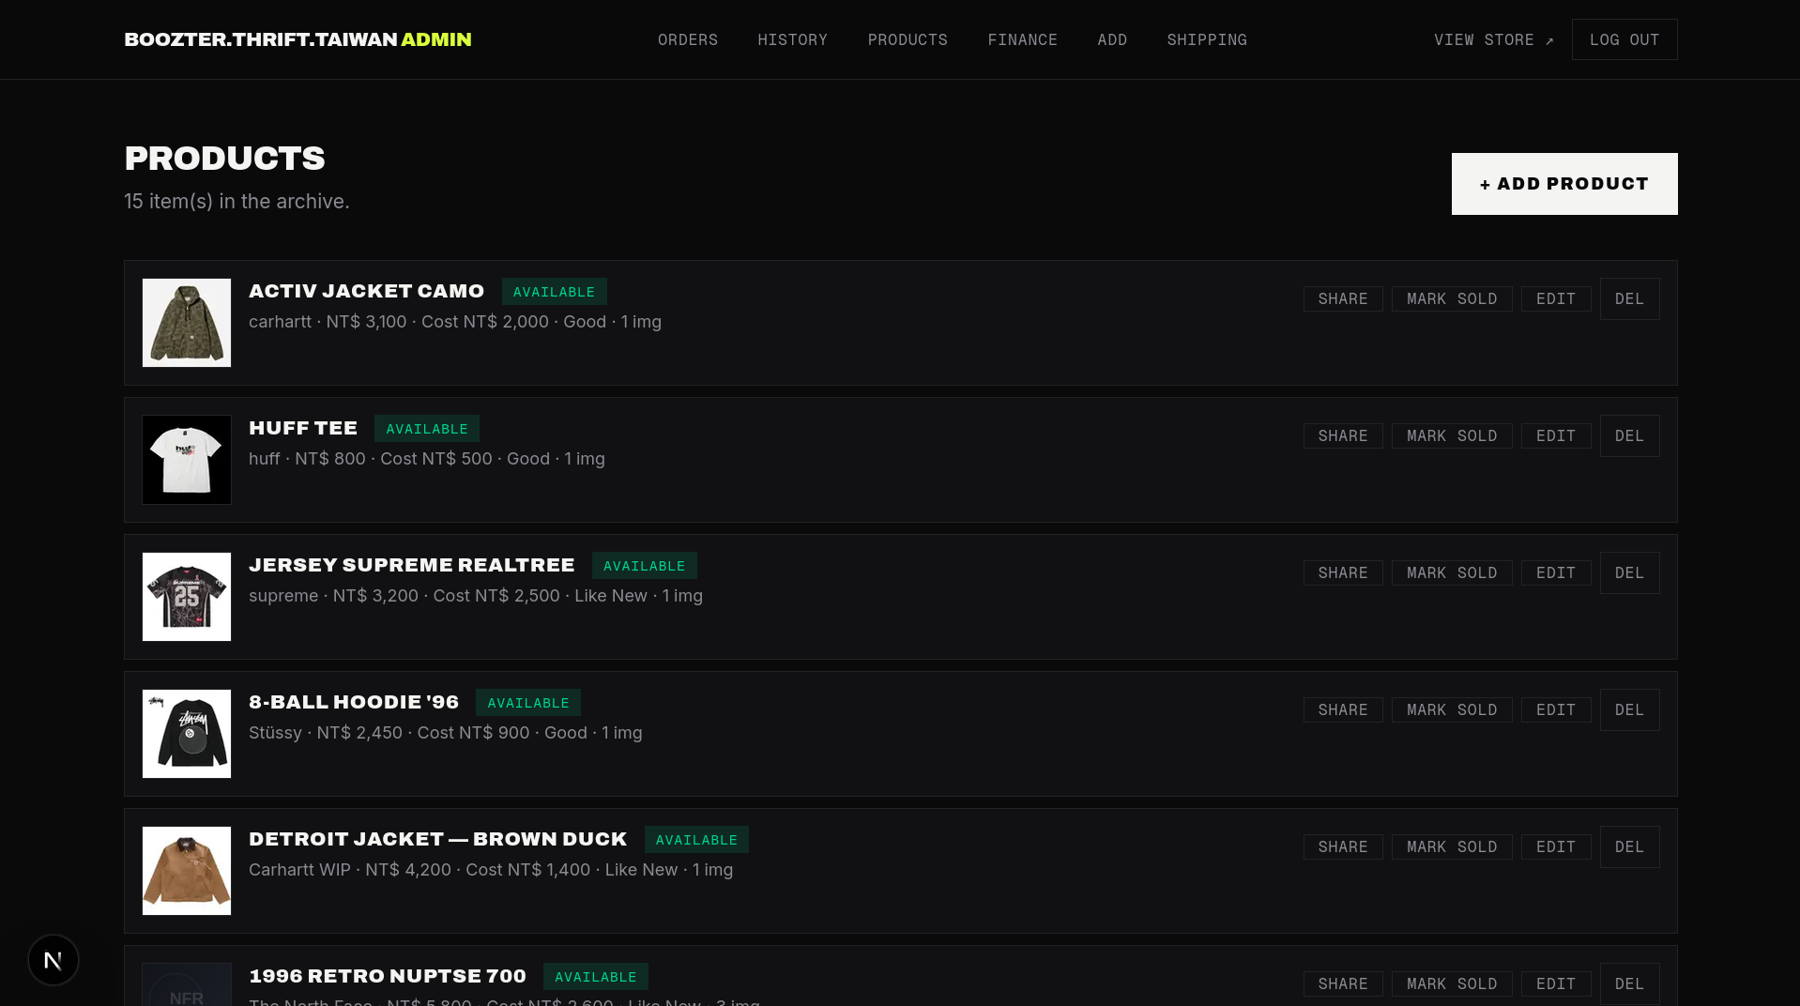This screenshot has height=1006, width=1800.
Task: Edit the Activ Jacket Camo product
Action: click(1556, 298)
